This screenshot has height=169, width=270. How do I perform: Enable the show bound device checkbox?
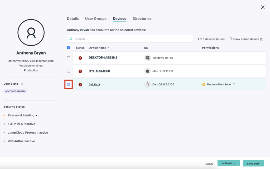[230, 39]
